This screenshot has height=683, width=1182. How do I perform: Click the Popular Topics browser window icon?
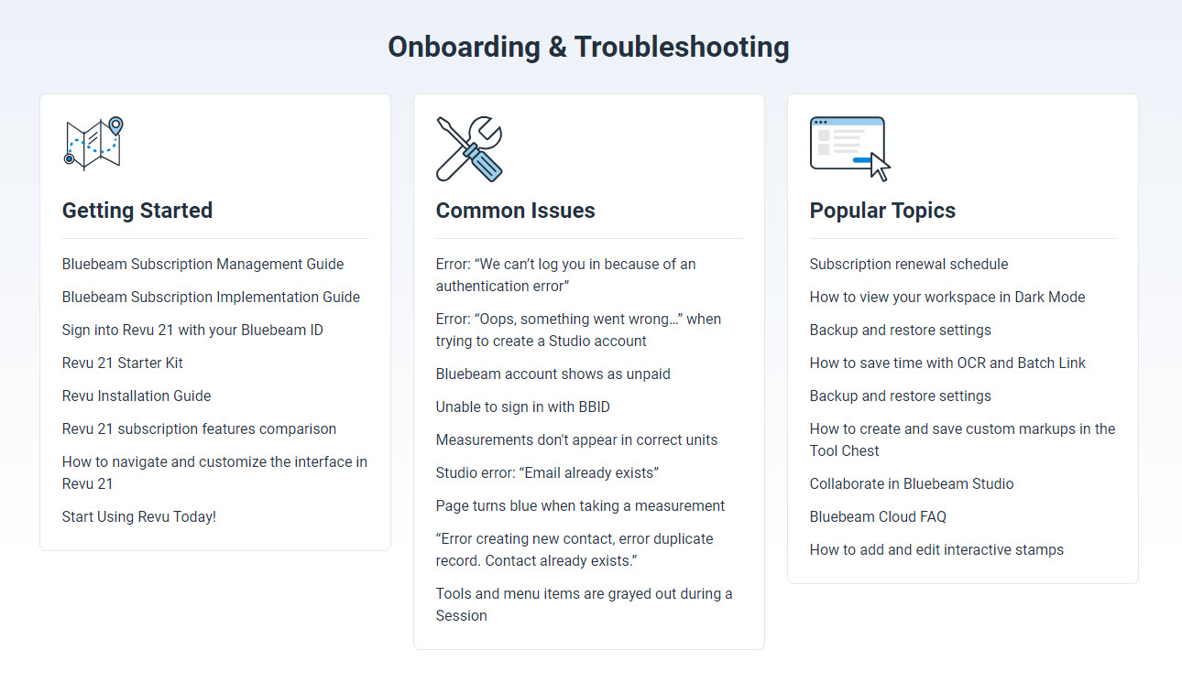(850, 148)
